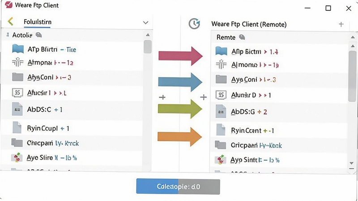Click the green transfer arrow

pos(180,109)
